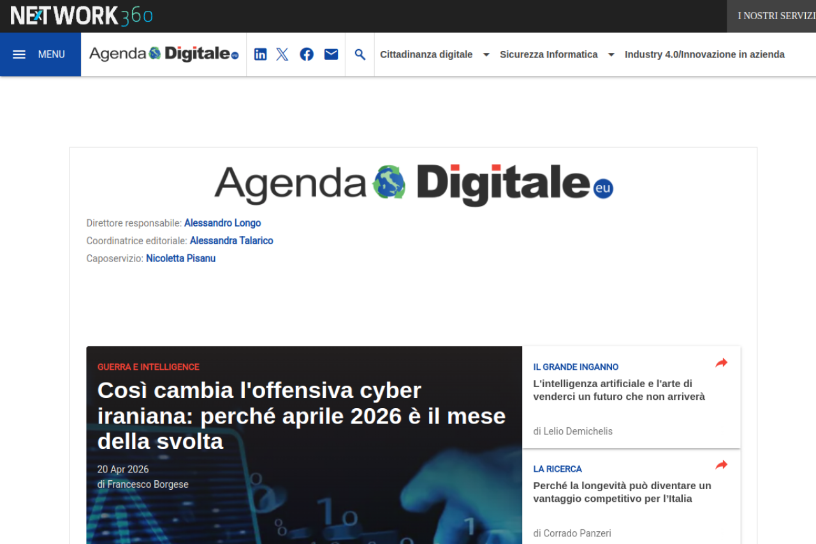Open the hamburger MENU button
The image size is (816, 544).
click(40, 54)
